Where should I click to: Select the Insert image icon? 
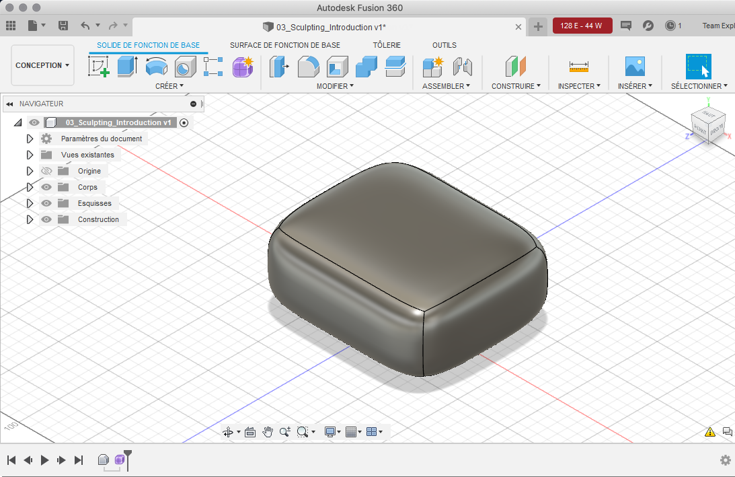[635, 66]
